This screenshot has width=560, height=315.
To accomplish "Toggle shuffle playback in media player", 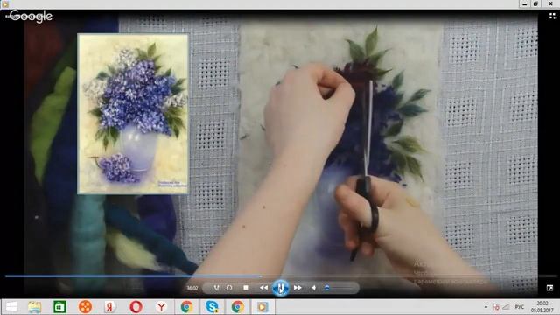I will click(x=216, y=288).
